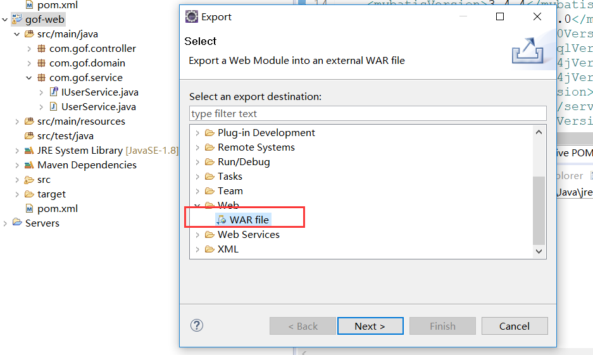Click the Cancel button
The image size is (593, 355).
pyautogui.click(x=515, y=326)
